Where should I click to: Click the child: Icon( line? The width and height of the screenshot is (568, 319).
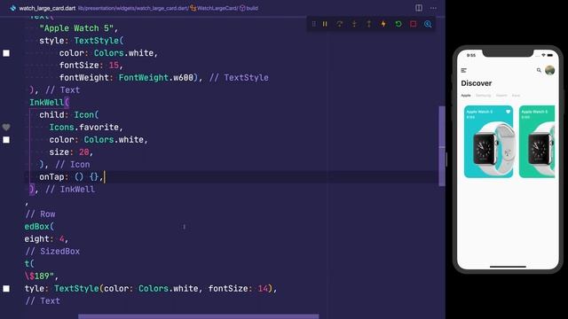click(69, 115)
